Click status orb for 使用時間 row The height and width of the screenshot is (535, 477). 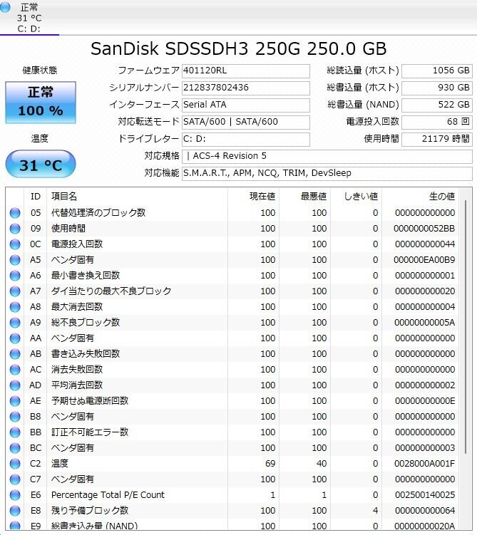pos(15,229)
